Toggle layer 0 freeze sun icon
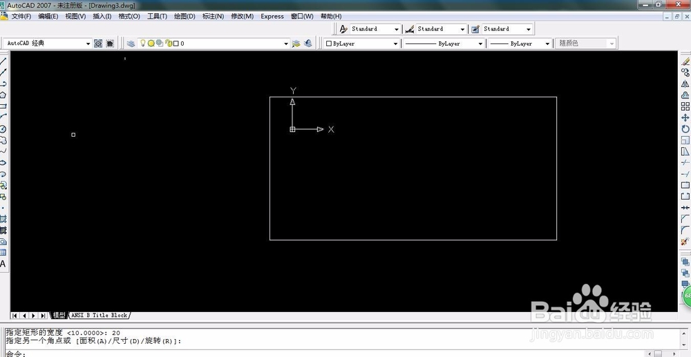 click(151, 44)
